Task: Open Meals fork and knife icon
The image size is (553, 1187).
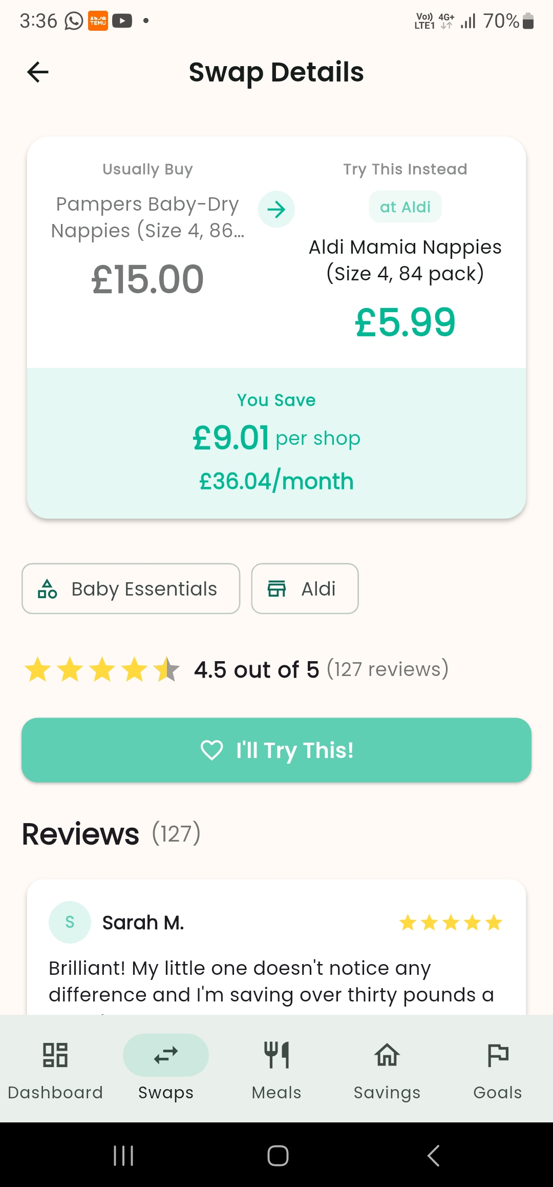Action: 276,1055
